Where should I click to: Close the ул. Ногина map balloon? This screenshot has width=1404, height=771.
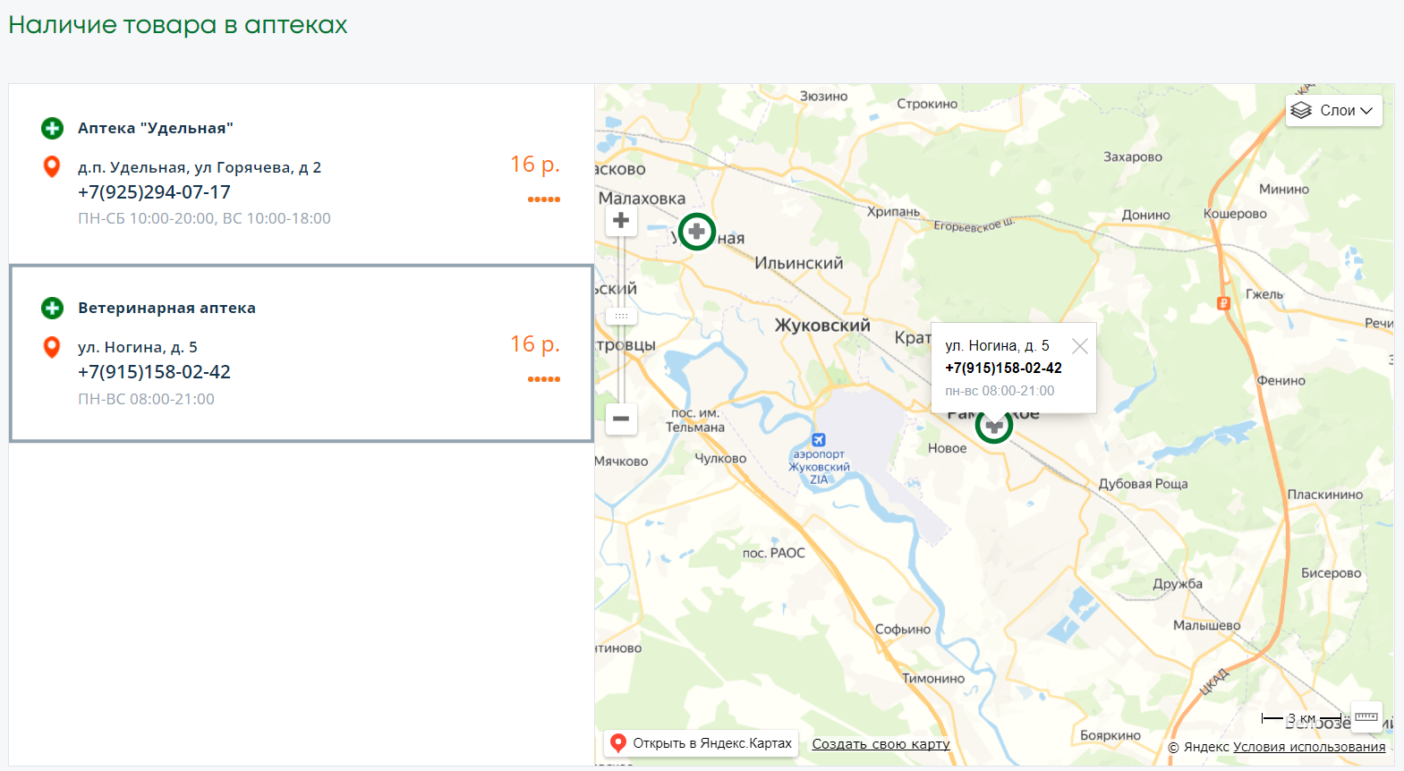click(1080, 346)
